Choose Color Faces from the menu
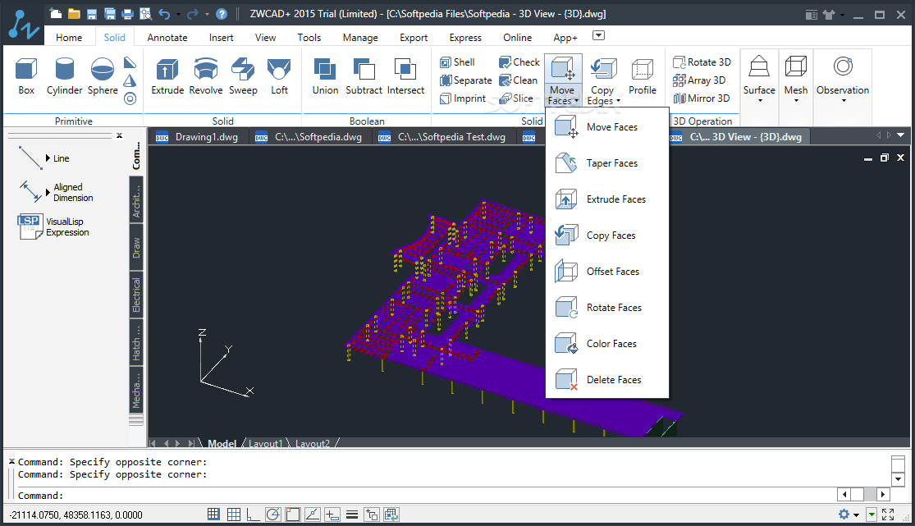The image size is (915, 526). (x=607, y=344)
